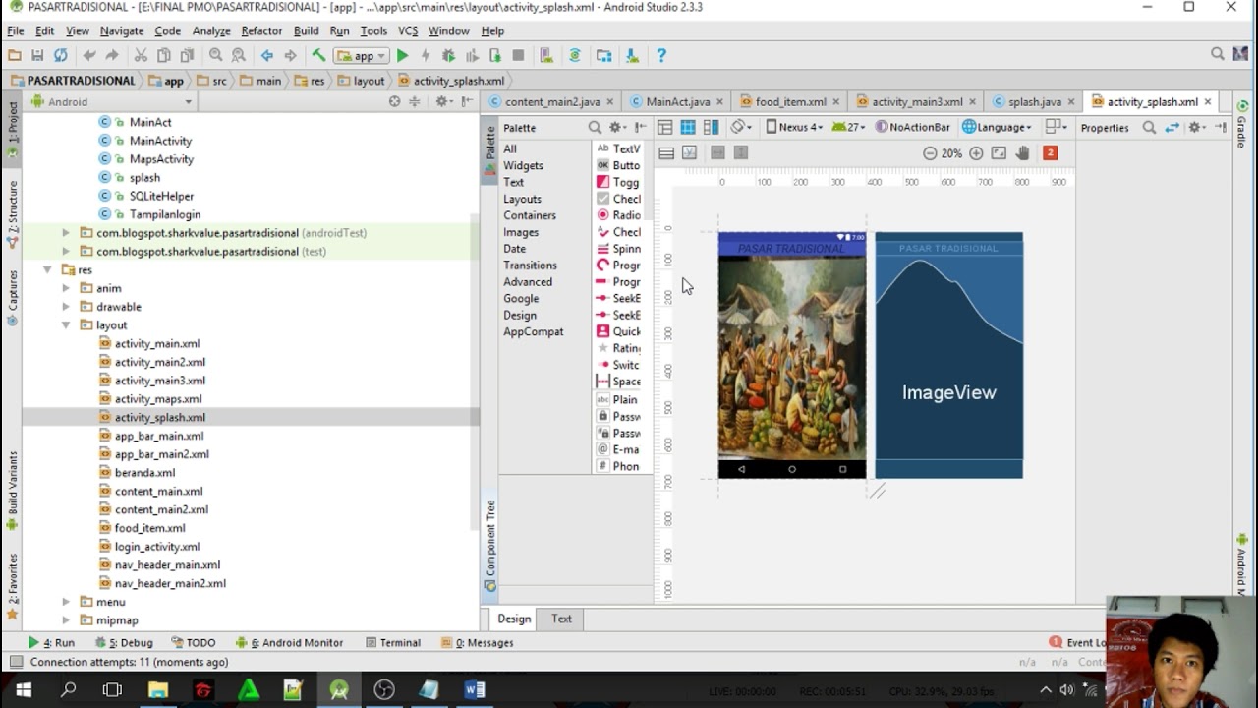Select the Layouts palette category

tap(522, 199)
